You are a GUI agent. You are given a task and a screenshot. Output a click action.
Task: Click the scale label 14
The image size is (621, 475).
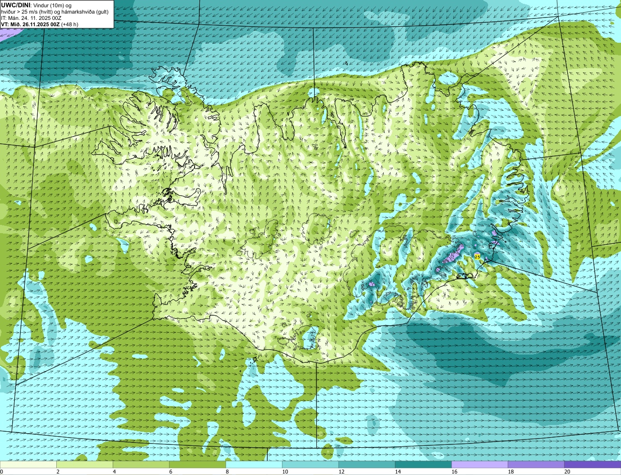click(398, 472)
